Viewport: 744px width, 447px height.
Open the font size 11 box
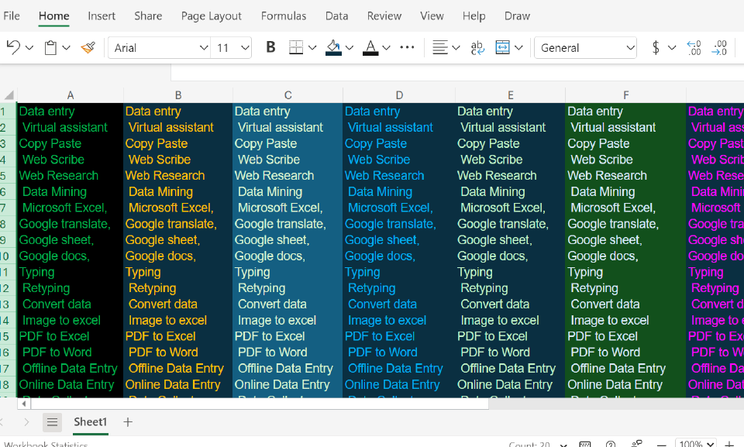pyautogui.click(x=231, y=48)
